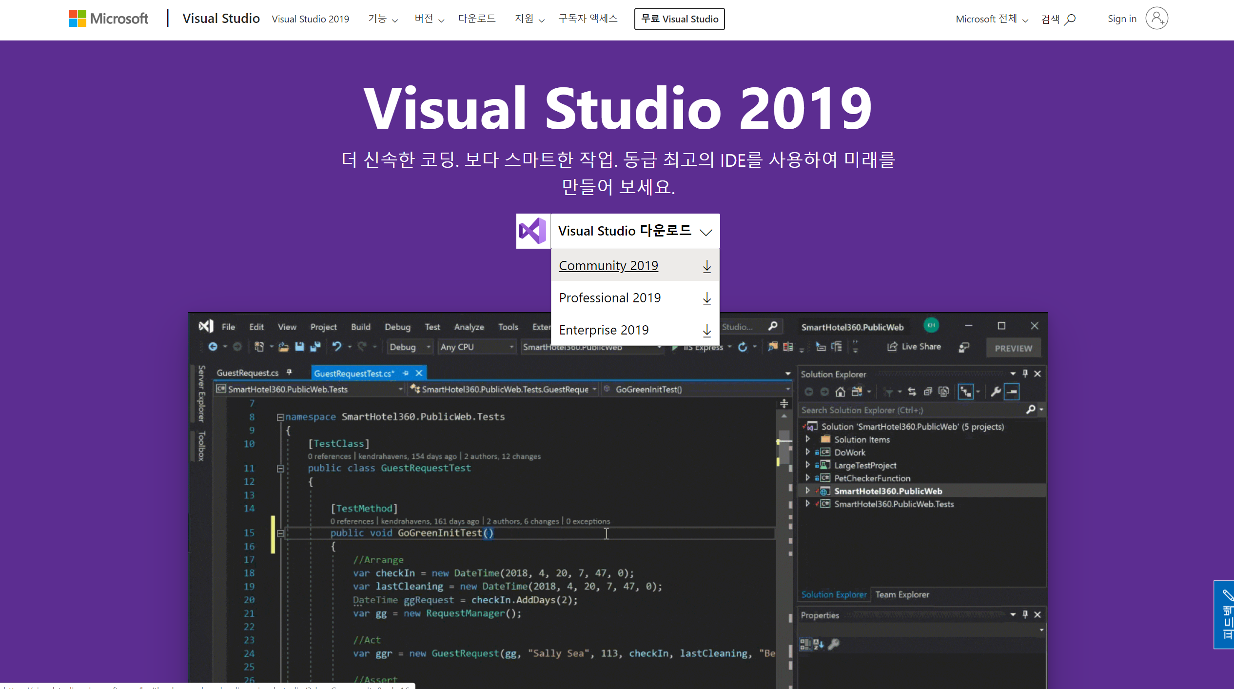
Task: Click the Community 2019 link
Action: pyautogui.click(x=608, y=266)
